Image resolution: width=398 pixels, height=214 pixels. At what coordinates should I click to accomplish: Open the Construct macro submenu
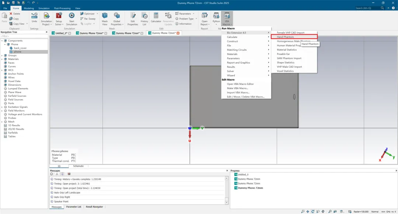pos(246,41)
